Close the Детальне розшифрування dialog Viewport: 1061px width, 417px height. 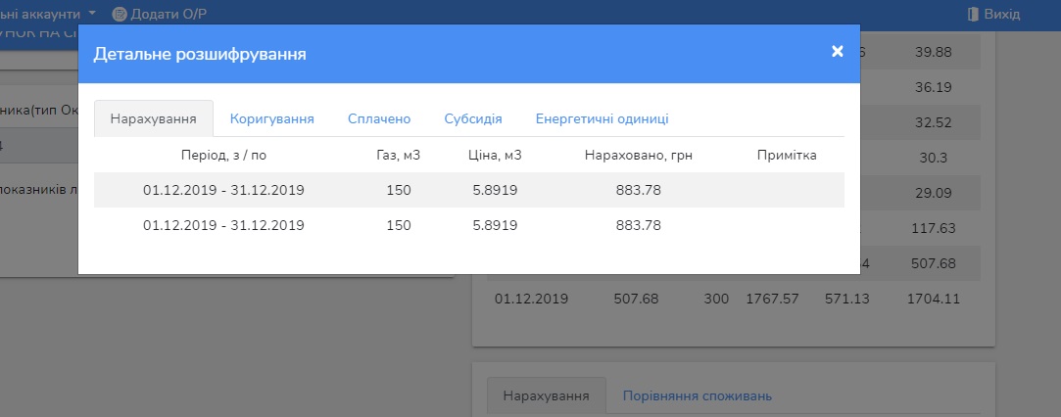pos(837,52)
